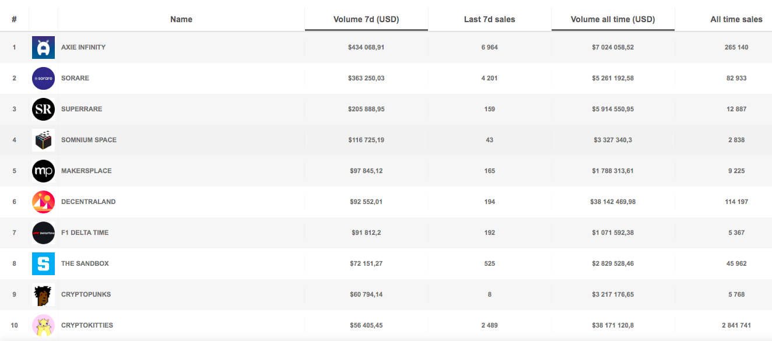This screenshot has width=772, height=341.
Task: Sort by Volume 7d (USD) column
Action: pyautogui.click(x=366, y=19)
